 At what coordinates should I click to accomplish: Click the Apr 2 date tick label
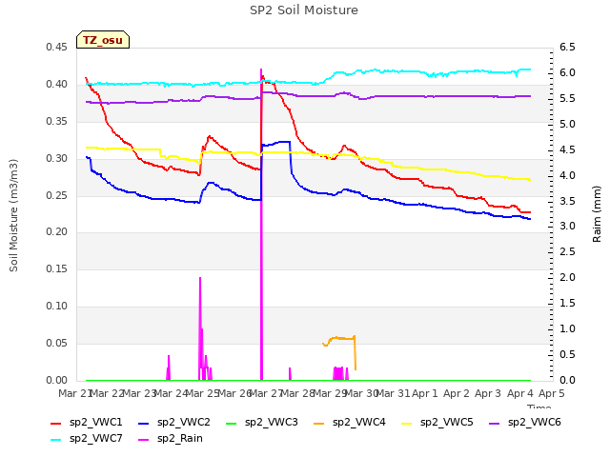[x=457, y=393]
